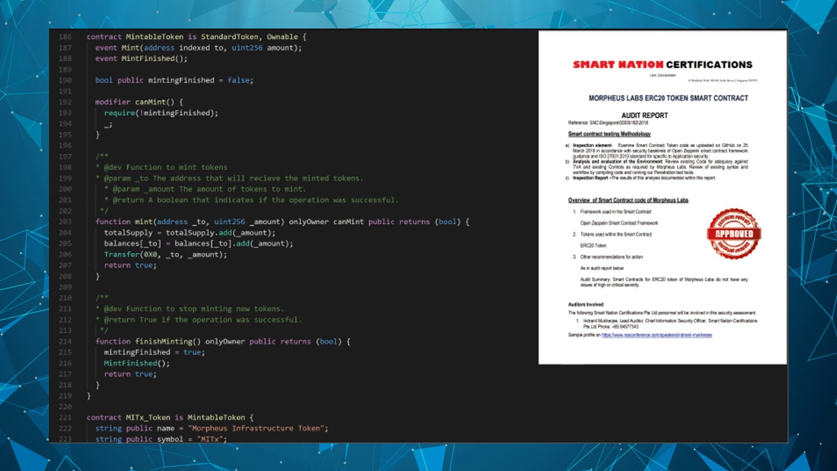The height and width of the screenshot is (471, 837).
Task: Click "contract MintableToken is StandardToken, Ownable" line
Action: pos(196,37)
